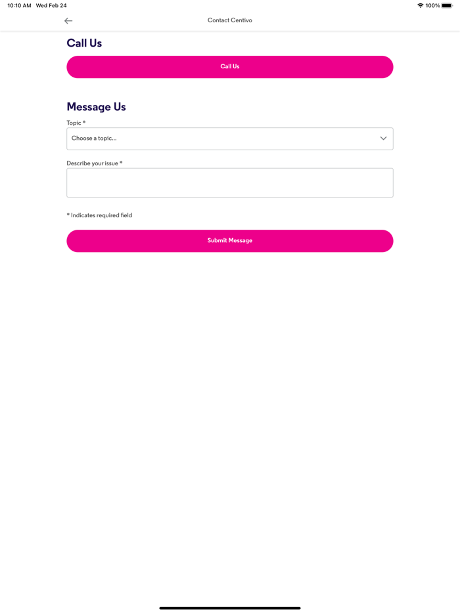Image resolution: width=460 pixels, height=613 pixels.
Task: Click the chevron in Topic field
Action: (x=383, y=138)
